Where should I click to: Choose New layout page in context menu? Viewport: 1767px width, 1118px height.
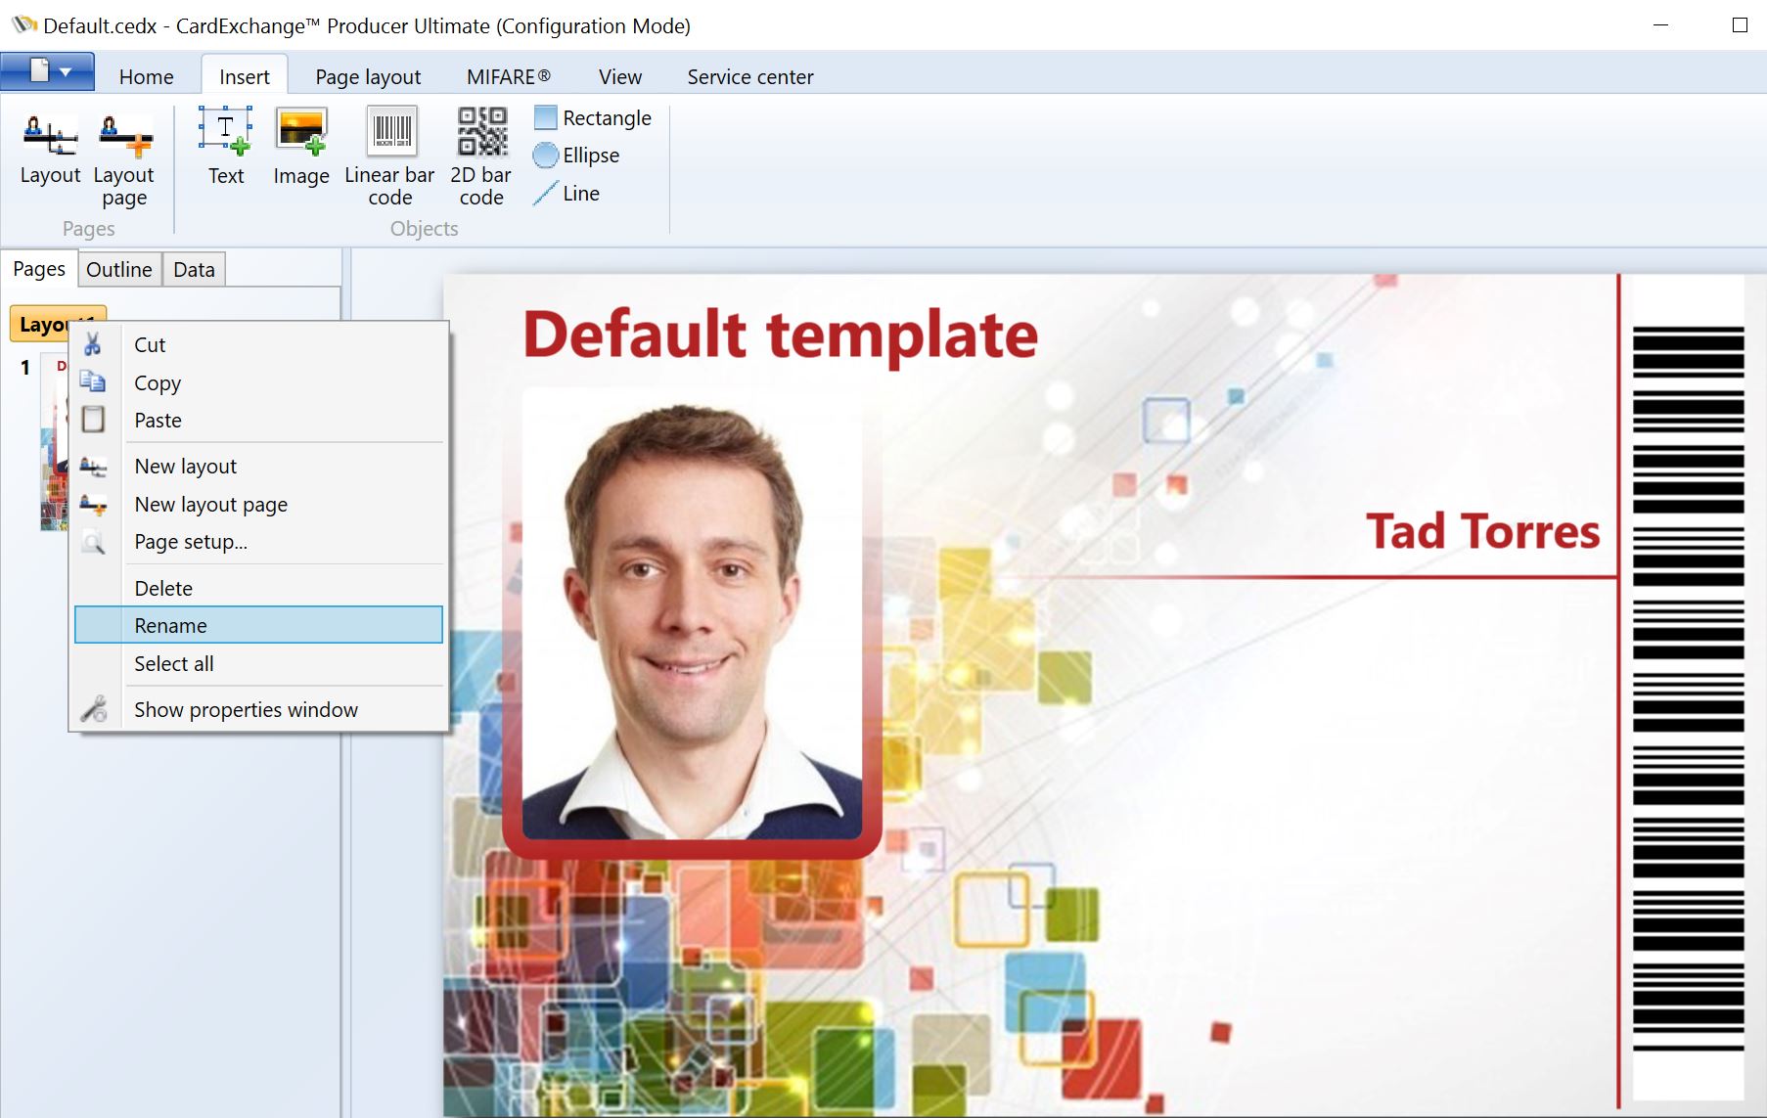pos(259,505)
